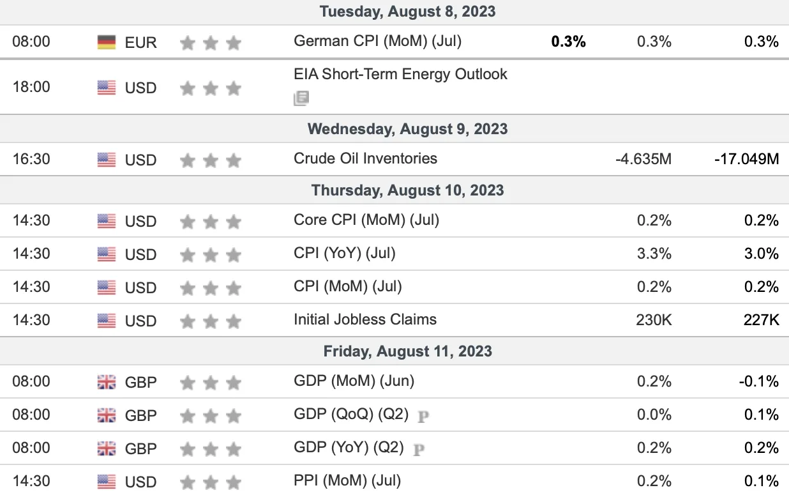Viewport: 789px width, 497px height.
Task: Click the preliminary P icon next to GDP (QoQ) (Q2)
Action: point(423,416)
